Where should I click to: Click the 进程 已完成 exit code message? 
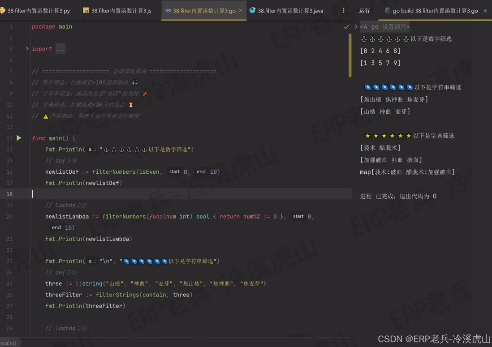398,196
